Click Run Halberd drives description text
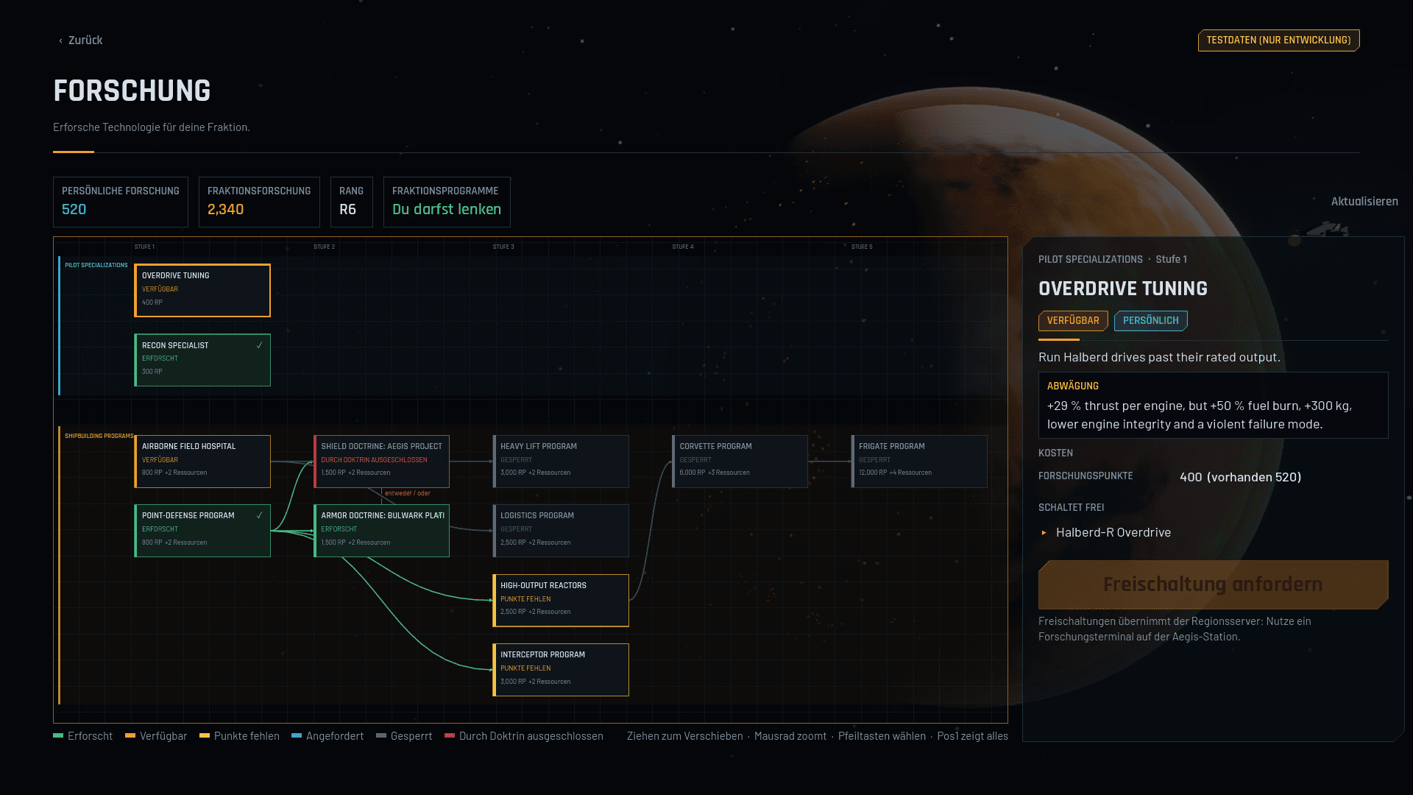This screenshot has height=795, width=1413. (x=1159, y=357)
